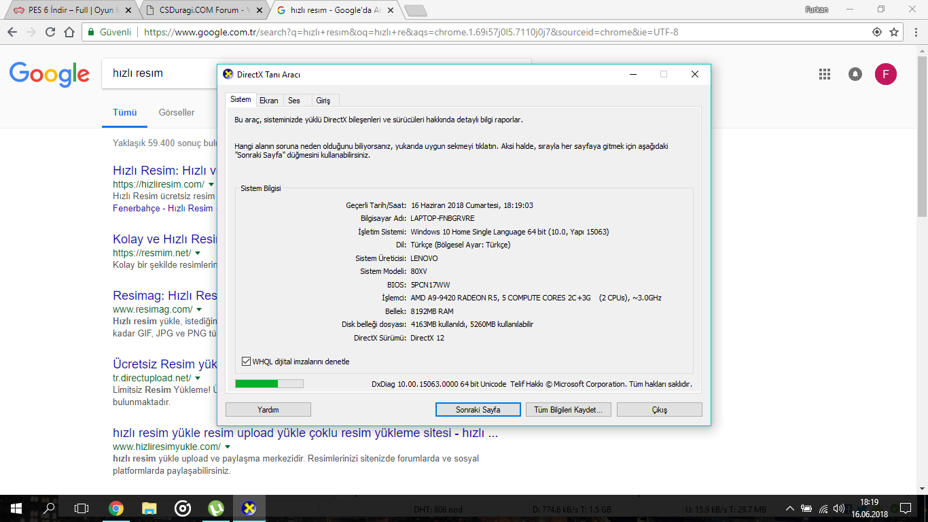This screenshot has height=522, width=928.
Task: Open the Ücretsiz Resim yükle result
Action: (x=164, y=364)
